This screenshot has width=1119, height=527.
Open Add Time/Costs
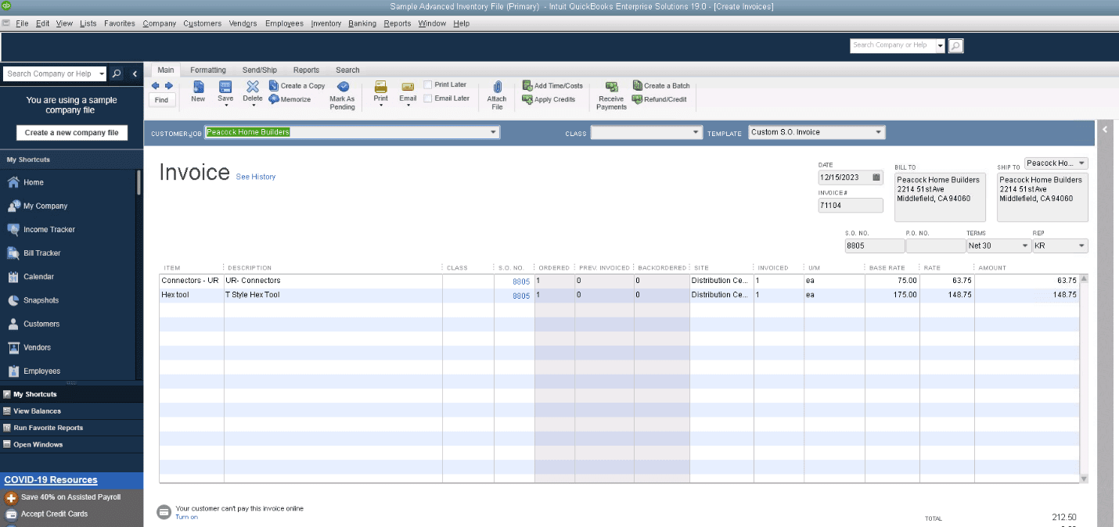(551, 85)
